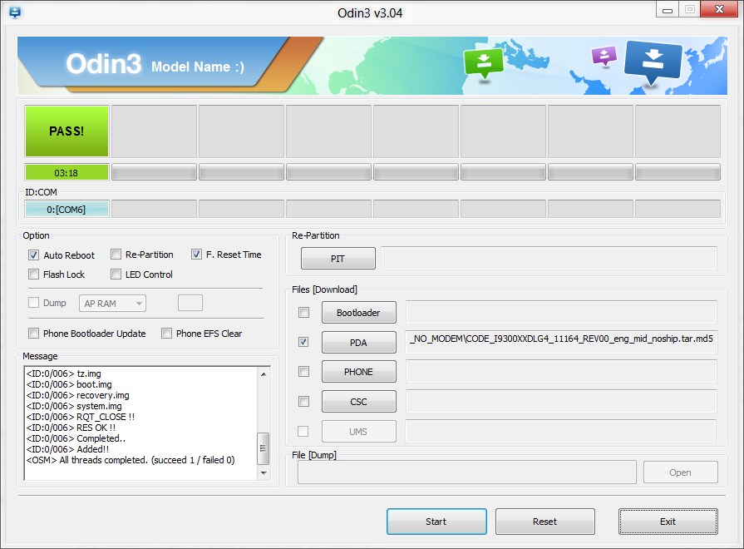Enable Flash Lock
744x549 pixels.
[x=33, y=274]
